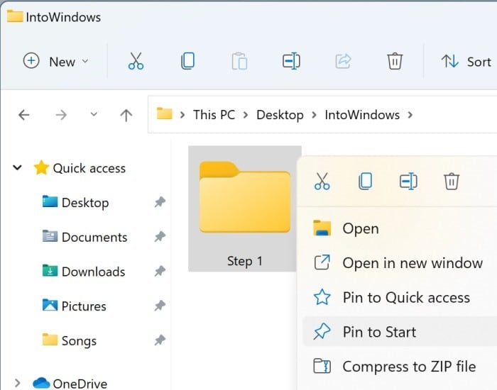
Task: Collapse the Quick access tree
Action: click(17, 167)
